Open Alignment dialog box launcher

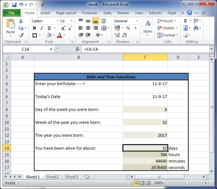pos(108,42)
